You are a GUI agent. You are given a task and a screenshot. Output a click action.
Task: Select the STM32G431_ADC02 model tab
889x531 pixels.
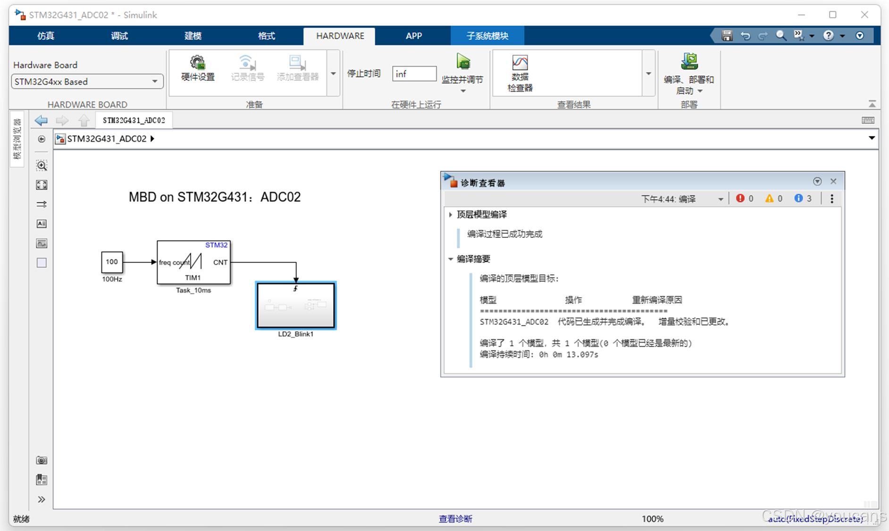(x=134, y=120)
